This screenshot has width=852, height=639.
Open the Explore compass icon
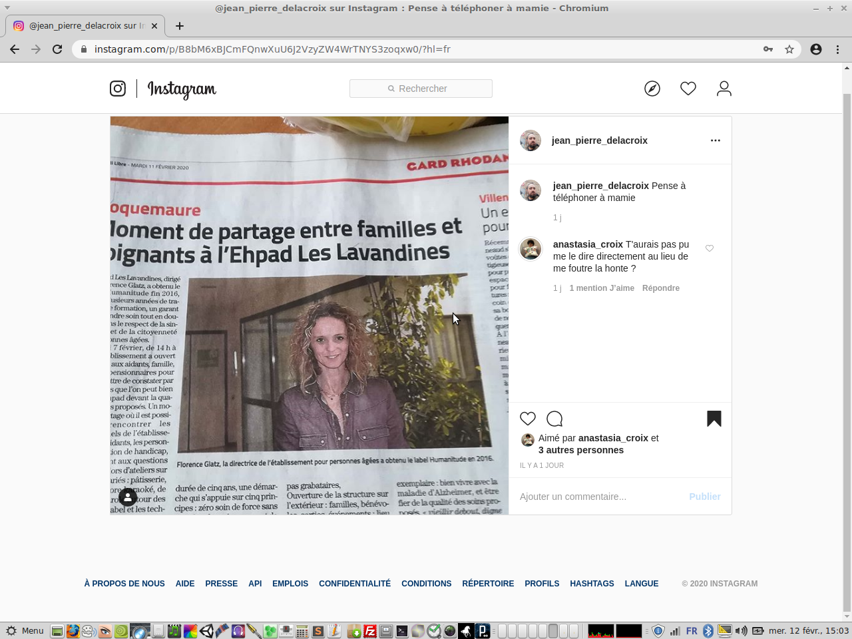[x=652, y=89]
